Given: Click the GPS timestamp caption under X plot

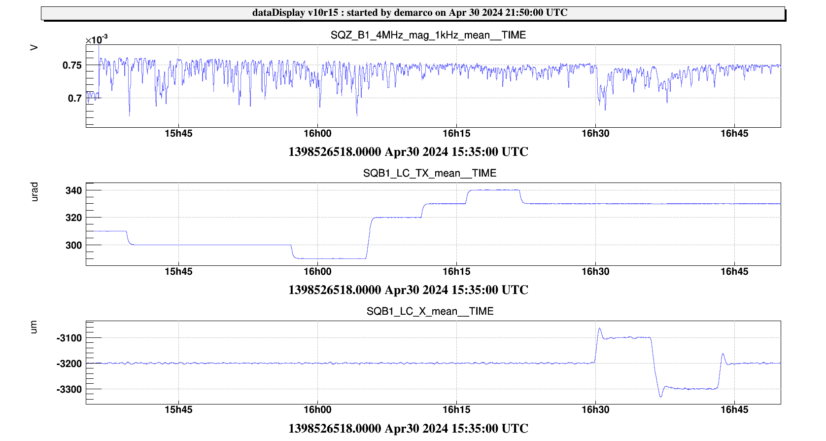Looking at the screenshot, I should point(408,428).
